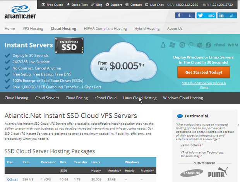The width and height of the screenshot is (240, 182).
Task: Click the Twitter share button
Action: (206, 15)
